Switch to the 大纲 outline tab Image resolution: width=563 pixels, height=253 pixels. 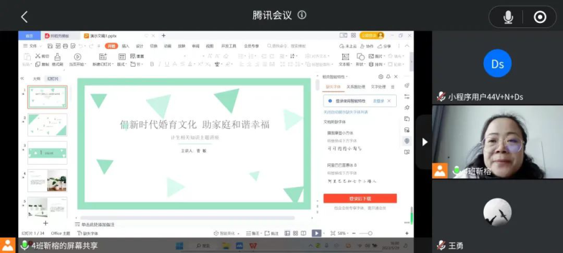click(x=37, y=78)
